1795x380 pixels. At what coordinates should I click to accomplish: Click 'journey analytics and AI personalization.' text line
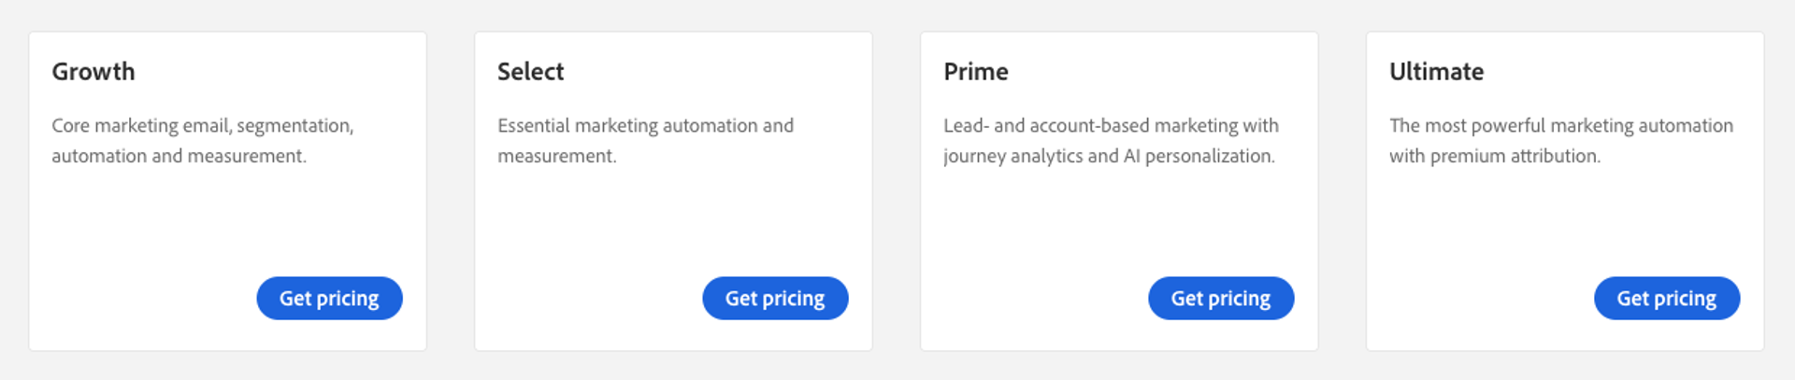1109,156
